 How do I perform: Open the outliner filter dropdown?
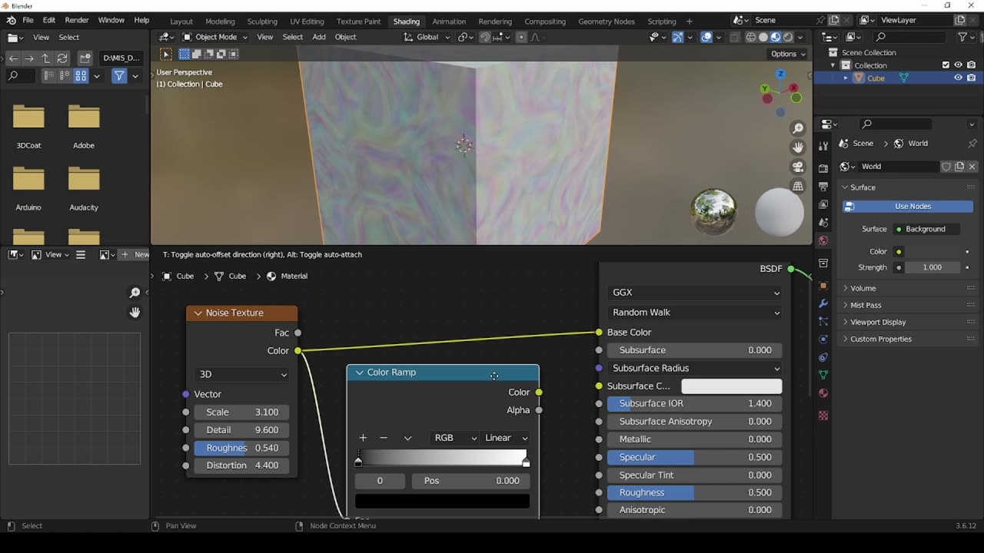click(x=966, y=37)
